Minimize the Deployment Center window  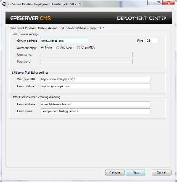point(152,3)
